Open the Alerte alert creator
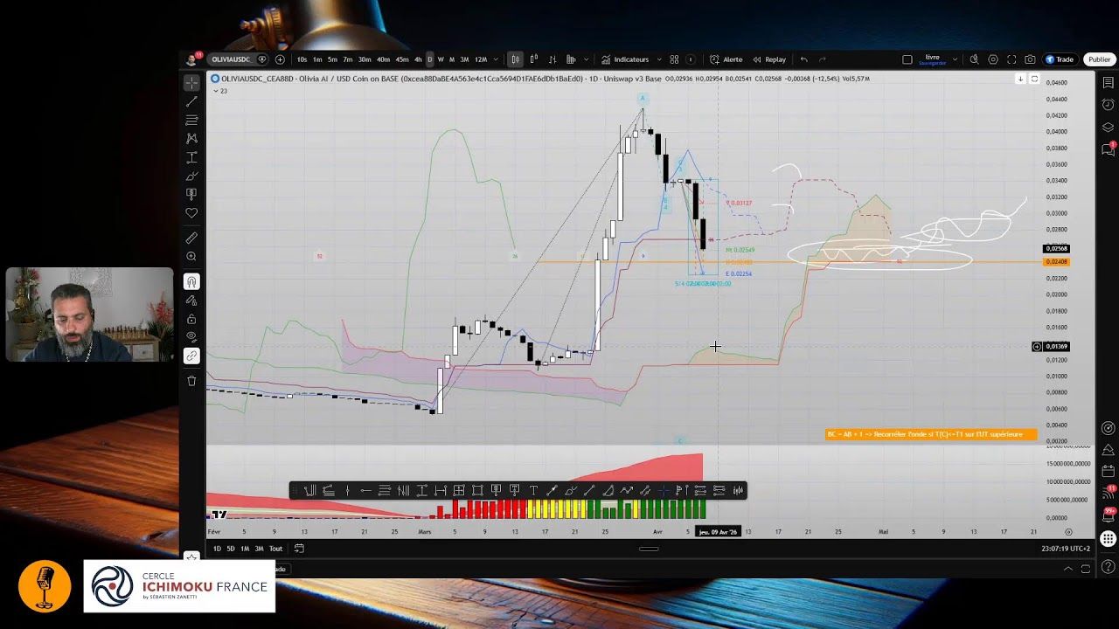 [x=726, y=59]
